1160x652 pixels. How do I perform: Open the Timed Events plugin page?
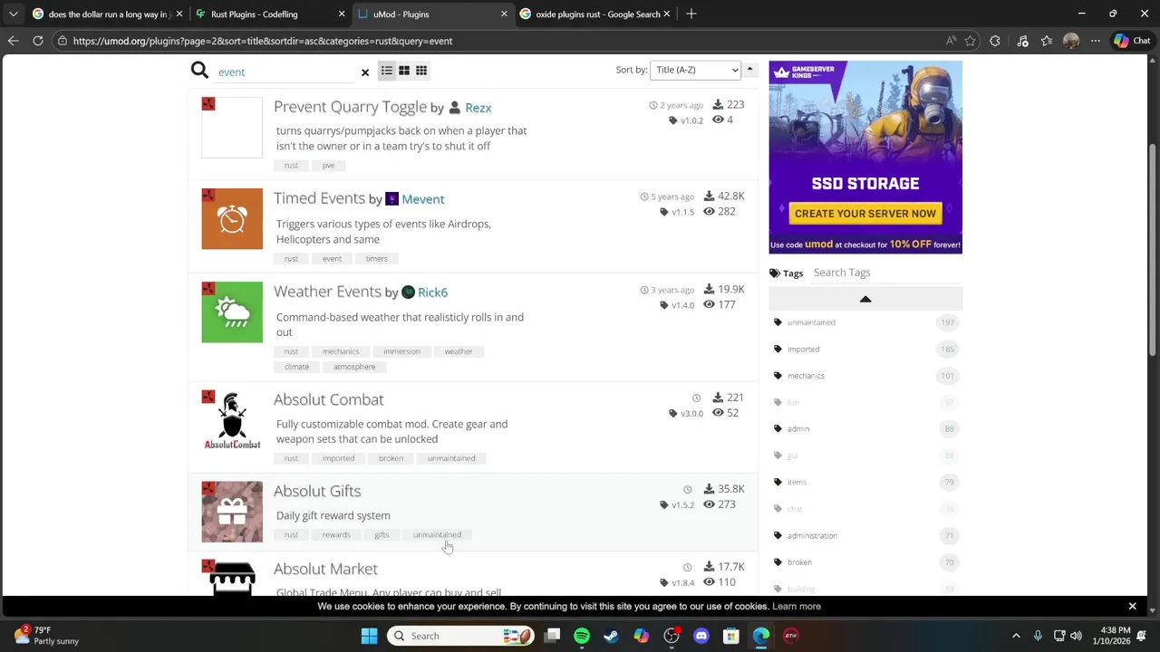319,198
